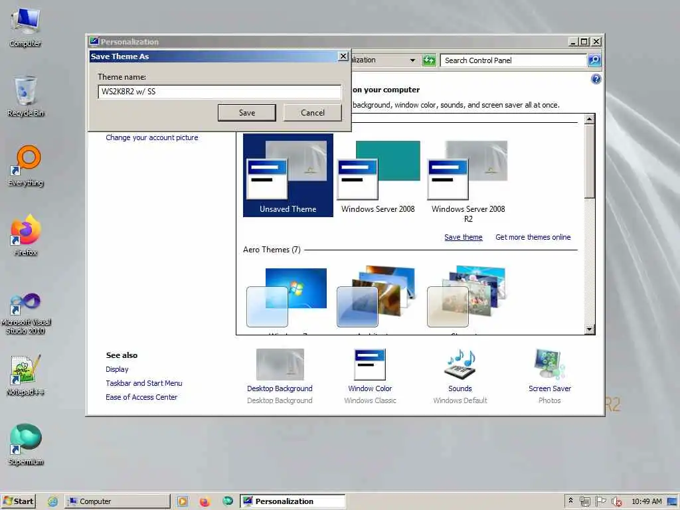Maximize the Personalization window
Image resolution: width=680 pixels, height=510 pixels.
pyautogui.click(x=584, y=42)
